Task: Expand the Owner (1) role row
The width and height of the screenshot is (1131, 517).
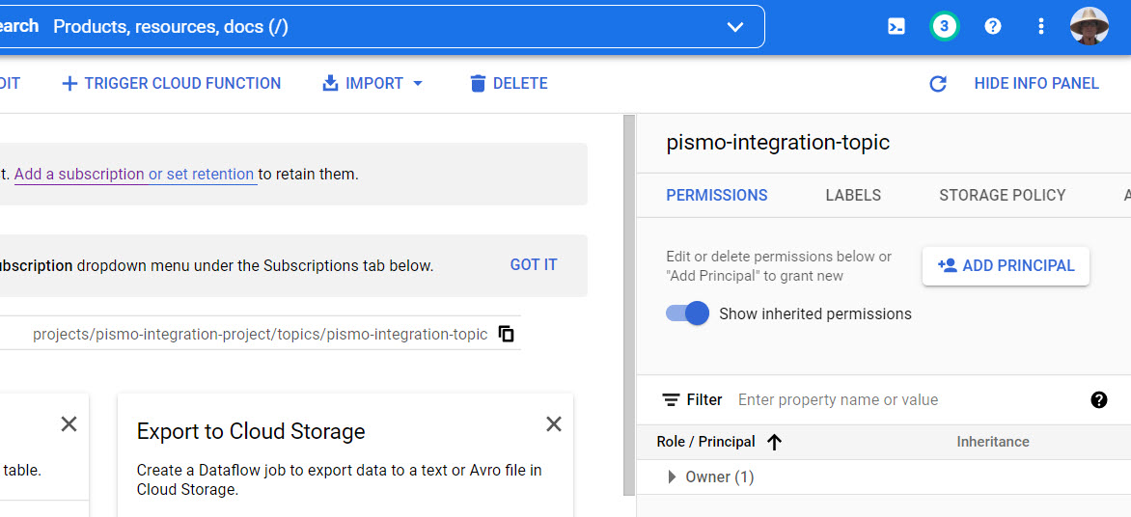Action: pyautogui.click(x=673, y=476)
